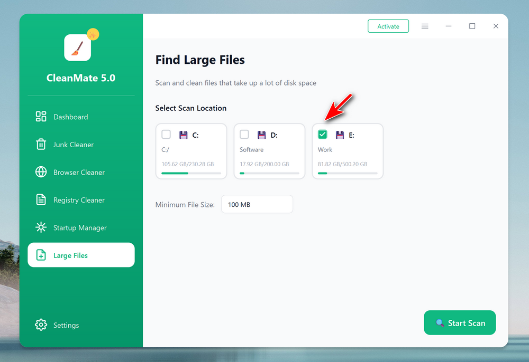Maximize the CleanMate window
This screenshot has width=529, height=362.
(472, 26)
